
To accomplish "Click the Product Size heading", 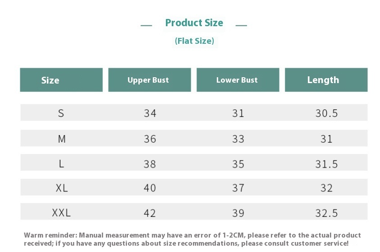I will point(194,23).
